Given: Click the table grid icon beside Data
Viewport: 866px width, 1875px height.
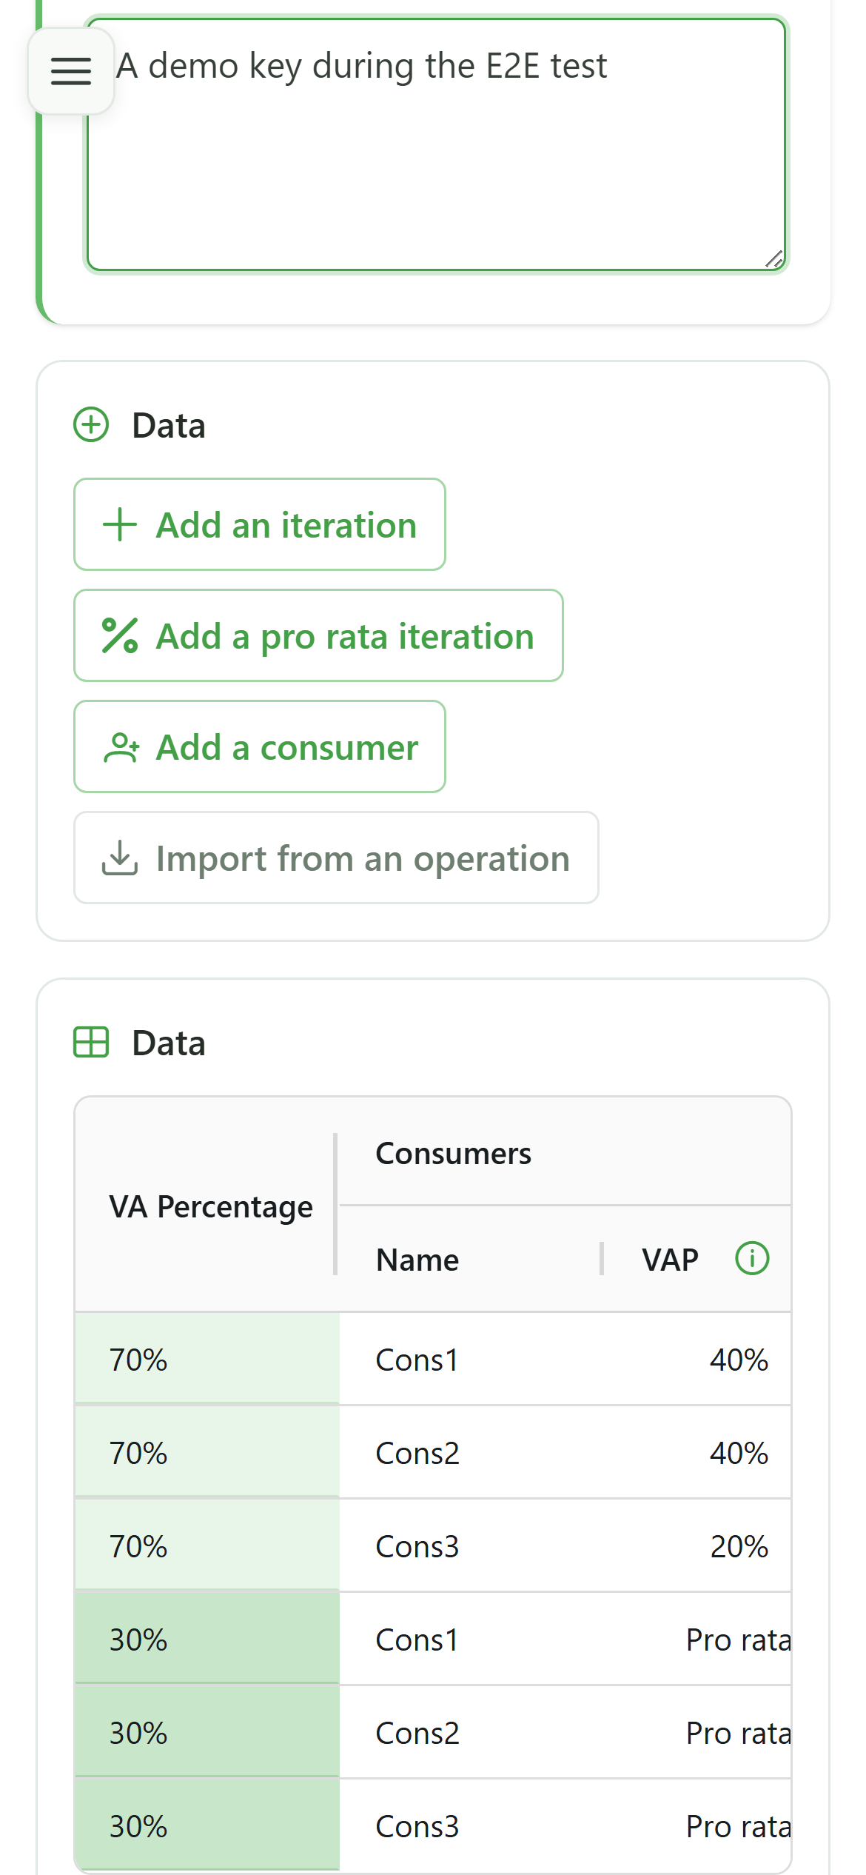Looking at the screenshot, I should pos(91,1042).
